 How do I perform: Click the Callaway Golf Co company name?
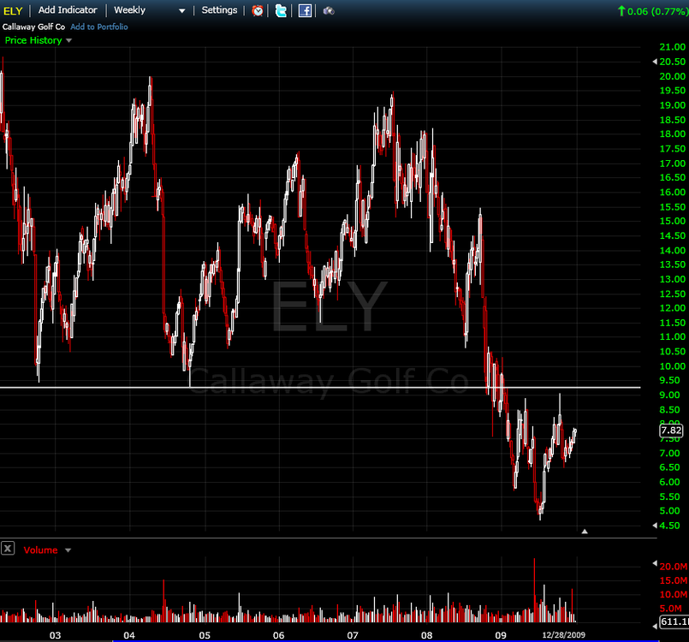[x=33, y=27]
